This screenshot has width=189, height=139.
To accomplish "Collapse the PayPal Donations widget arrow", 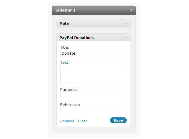I will (127, 38).
